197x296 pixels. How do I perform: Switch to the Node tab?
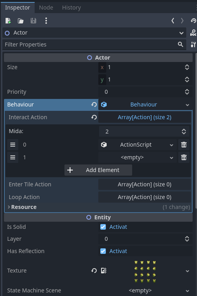click(46, 8)
